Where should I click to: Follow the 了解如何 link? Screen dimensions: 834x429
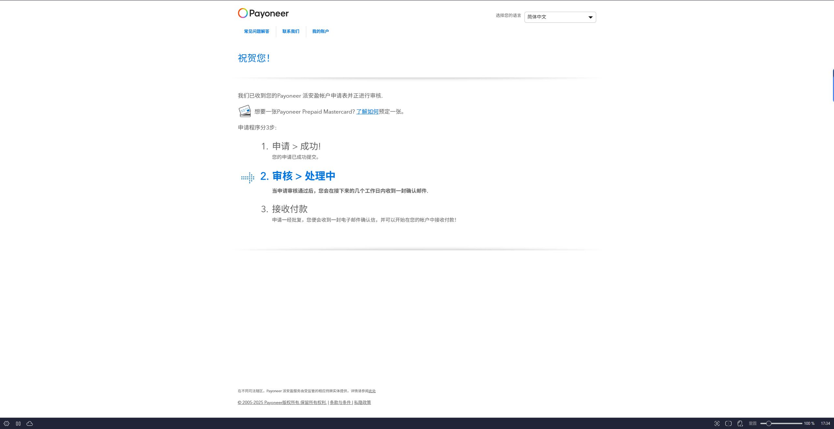coord(367,112)
